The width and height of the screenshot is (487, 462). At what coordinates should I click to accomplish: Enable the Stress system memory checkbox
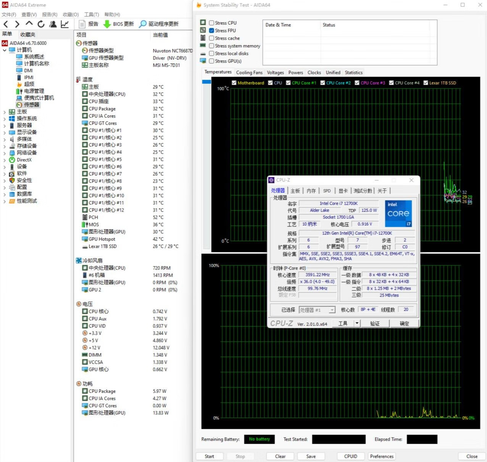pyautogui.click(x=211, y=46)
